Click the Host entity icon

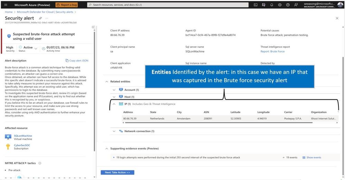tap(121, 97)
